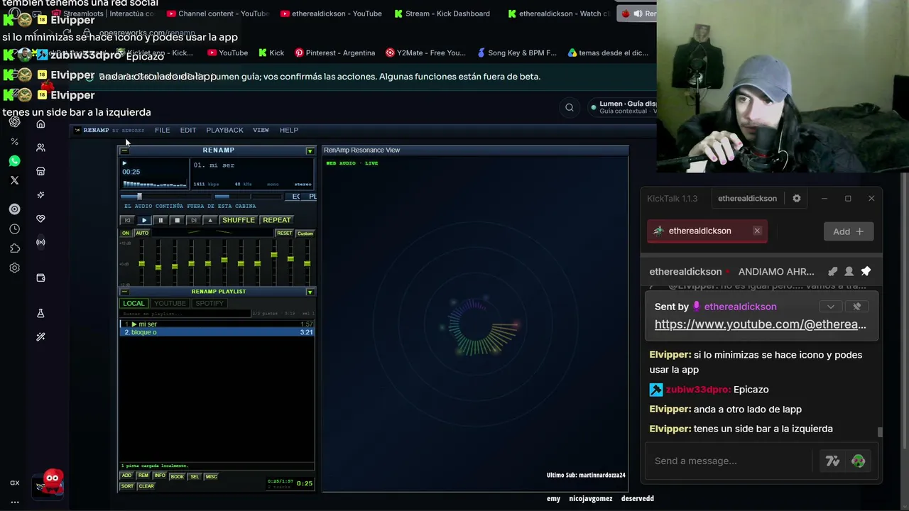Collapse the RenAmp Playlist with minus button
The width and height of the screenshot is (909, 511).
coord(125,292)
